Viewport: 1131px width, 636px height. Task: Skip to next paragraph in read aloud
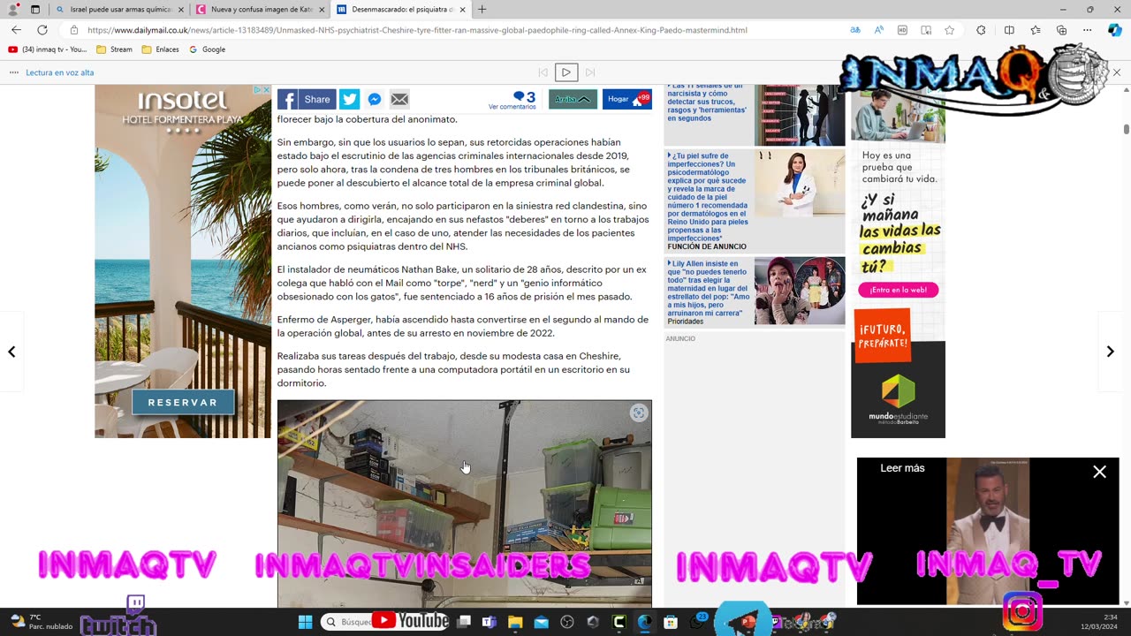tap(590, 72)
